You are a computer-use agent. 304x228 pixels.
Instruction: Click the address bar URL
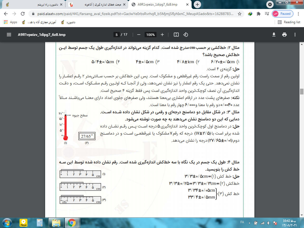[x=135, y=14]
